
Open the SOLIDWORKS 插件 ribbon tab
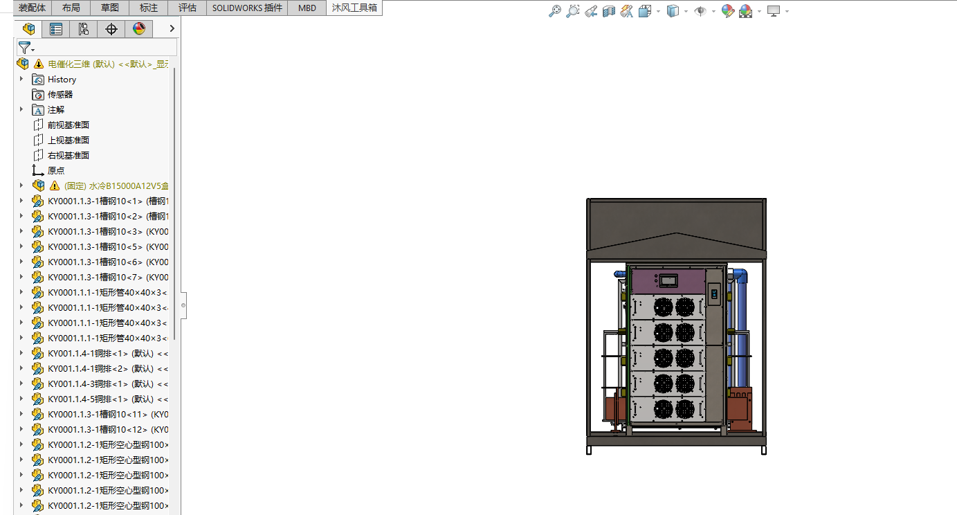coord(247,8)
